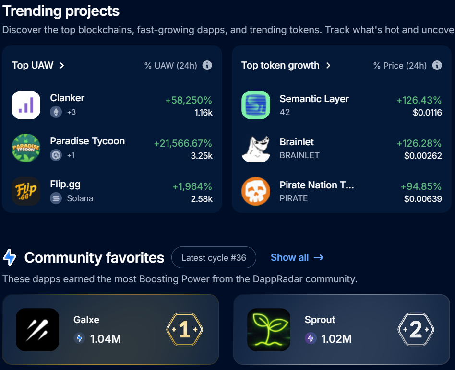Click Latest cycle #36 pill button
The height and width of the screenshot is (370, 455).
(x=214, y=257)
